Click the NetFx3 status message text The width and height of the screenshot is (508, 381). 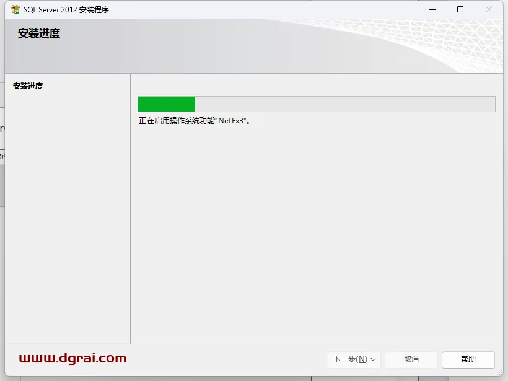coord(195,121)
